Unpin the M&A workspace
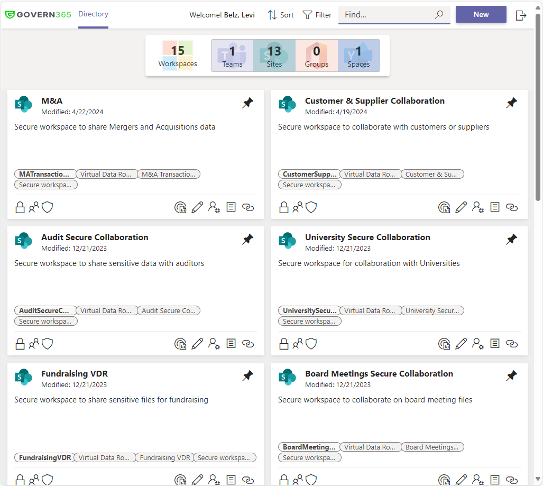 (x=247, y=103)
